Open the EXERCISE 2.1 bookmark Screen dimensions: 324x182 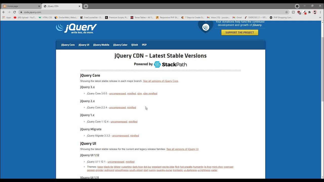pyautogui.click(x=256, y=17)
